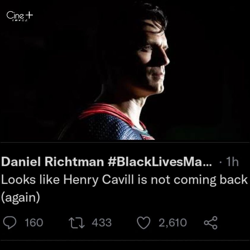The width and height of the screenshot is (250, 250).
Task: Tap the tiny Twitter bird icon under Cine+
Action: [x=20, y=20]
